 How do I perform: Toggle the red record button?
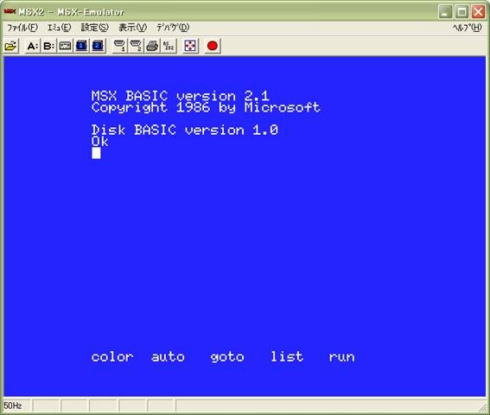point(213,47)
